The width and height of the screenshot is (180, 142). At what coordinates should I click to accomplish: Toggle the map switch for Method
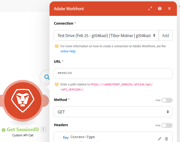pos(167,100)
